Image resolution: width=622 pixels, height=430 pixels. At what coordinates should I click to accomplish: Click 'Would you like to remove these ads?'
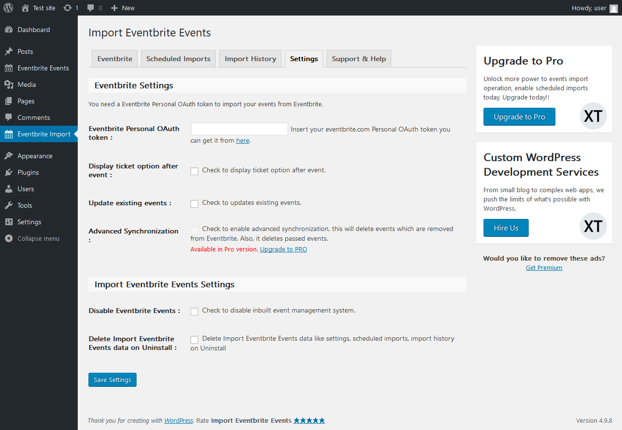pos(544,259)
